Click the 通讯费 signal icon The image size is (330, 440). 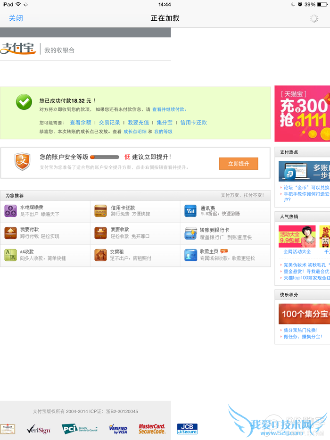coord(190,211)
